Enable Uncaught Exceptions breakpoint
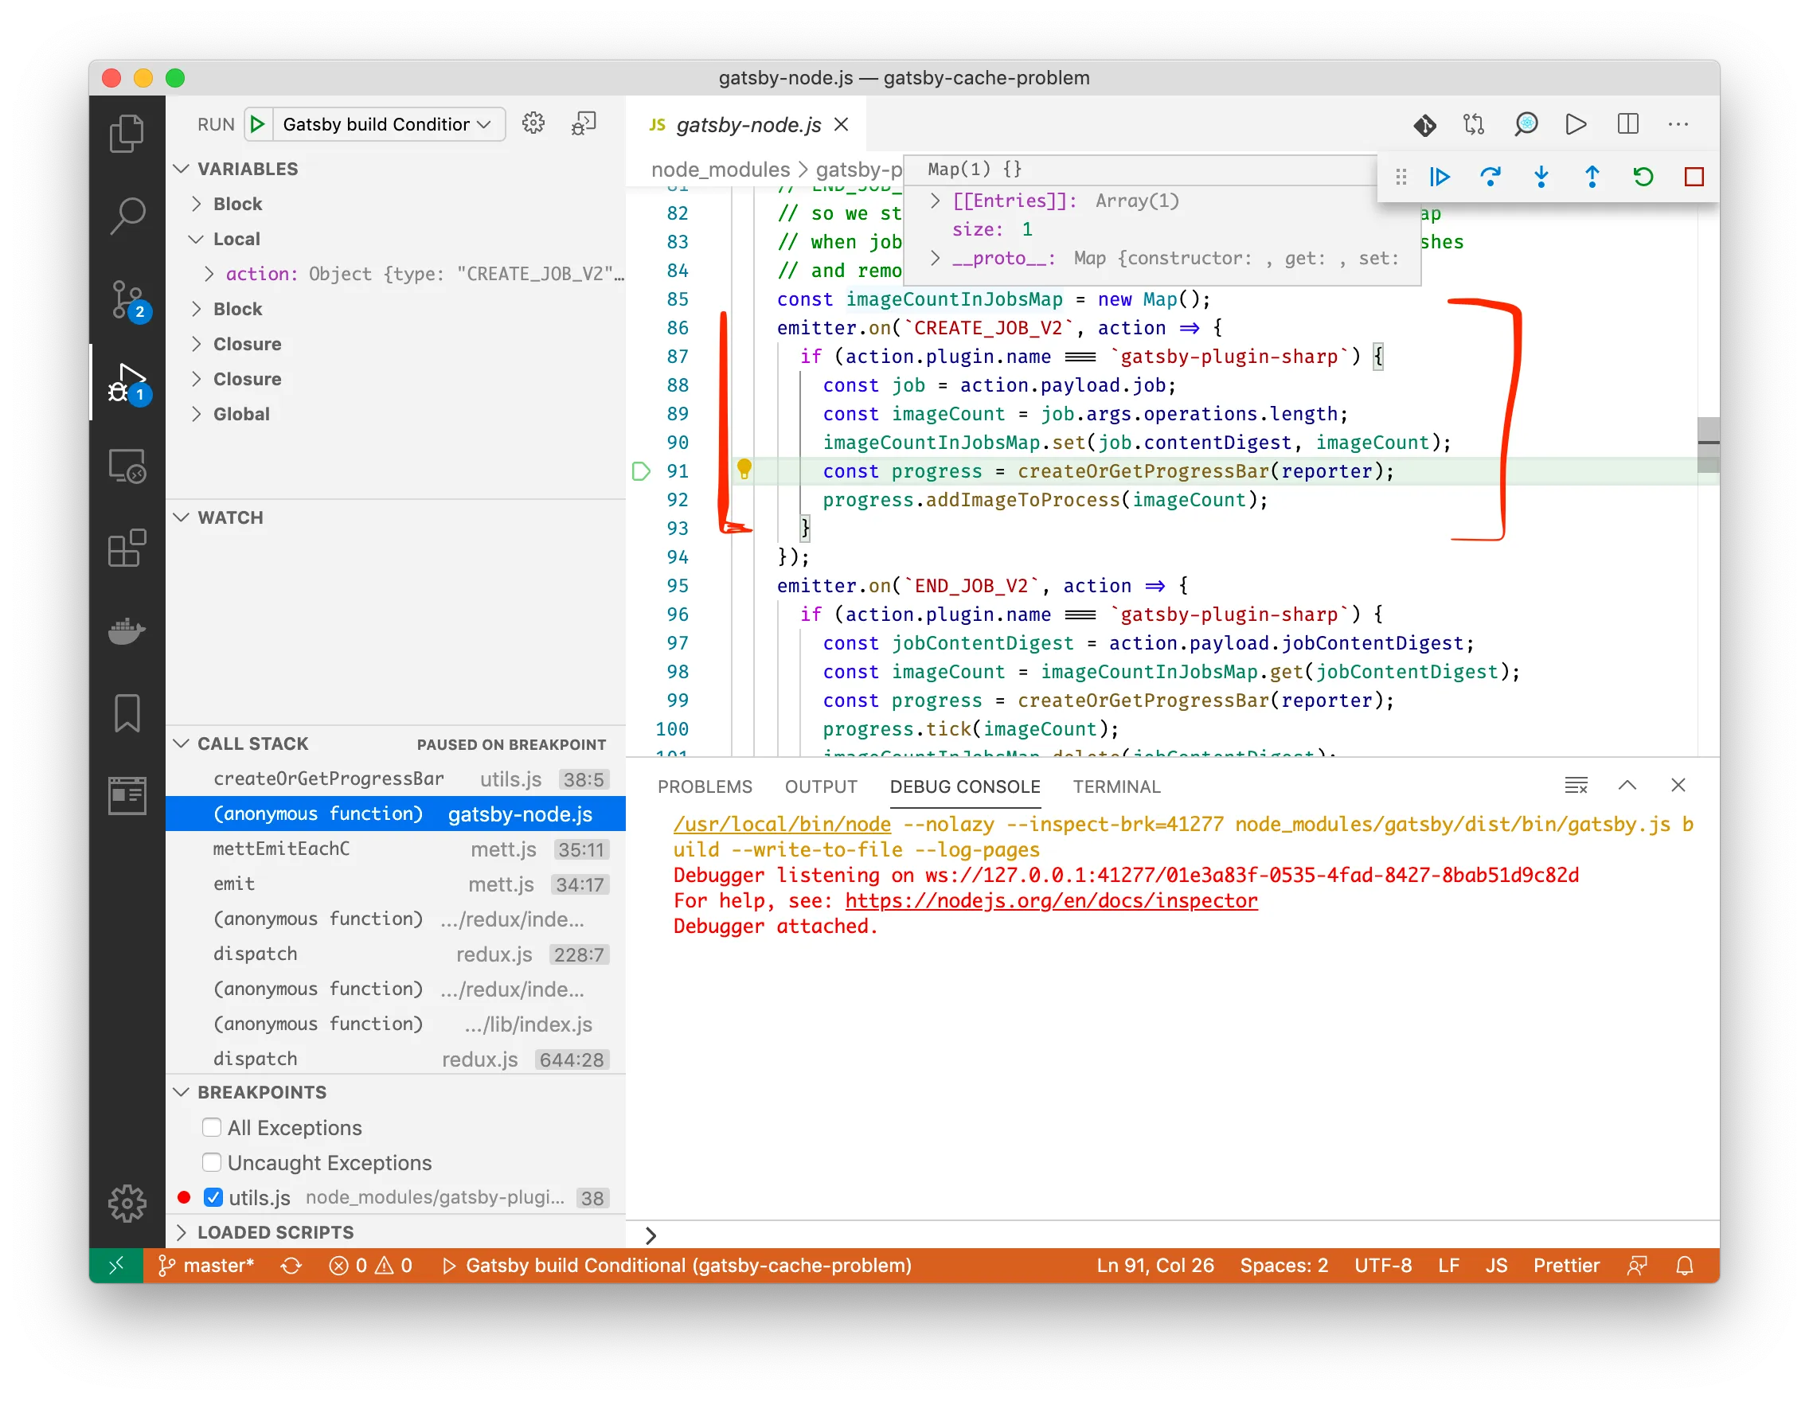Viewport: 1809px width, 1401px height. coord(212,1161)
